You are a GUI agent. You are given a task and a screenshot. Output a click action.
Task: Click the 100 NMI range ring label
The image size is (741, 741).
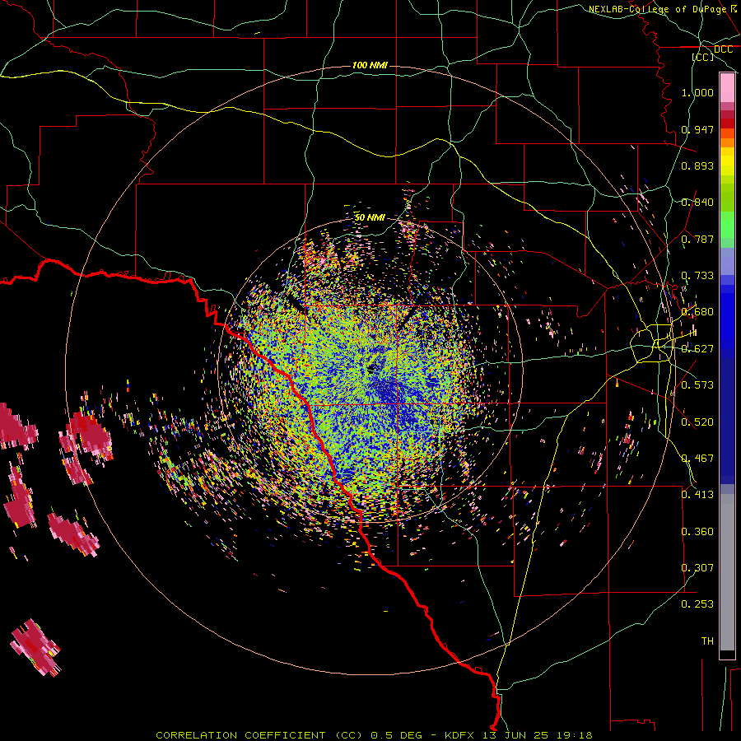(x=370, y=65)
